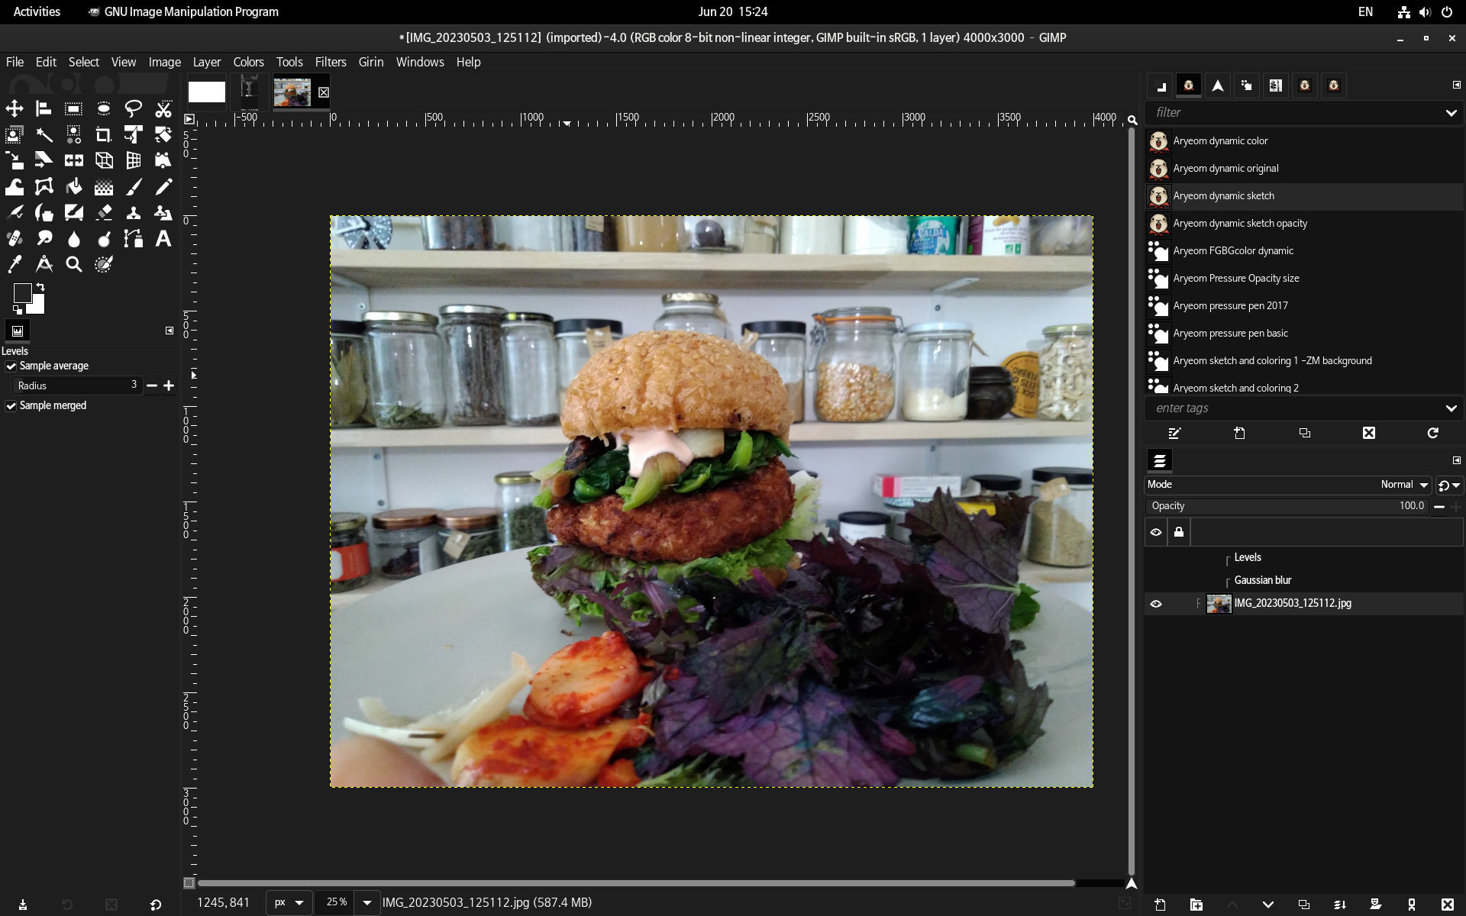The height and width of the screenshot is (916, 1466).
Task: Click the foreground color swatch
Action: [x=22, y=293]
